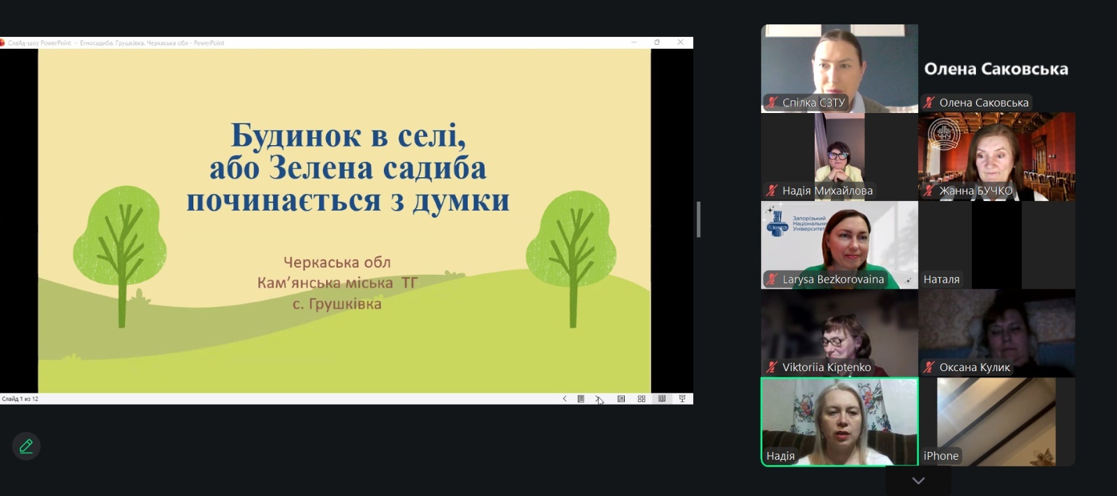Click muted mic icon on Надія Михайлова
Viewport: 1117px width, 496px height.
pos(772,190)
